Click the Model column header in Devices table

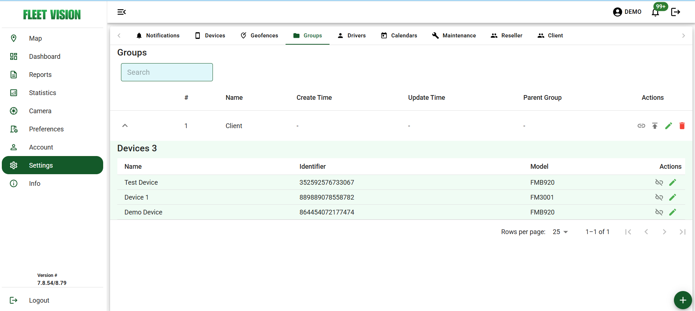539,167
